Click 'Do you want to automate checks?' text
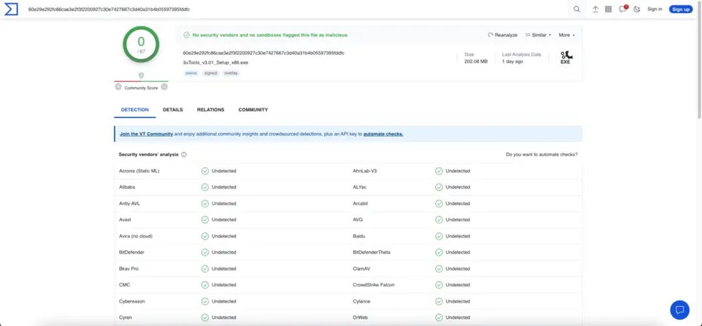The image size is (702, 326). click(x=542, y=155)
